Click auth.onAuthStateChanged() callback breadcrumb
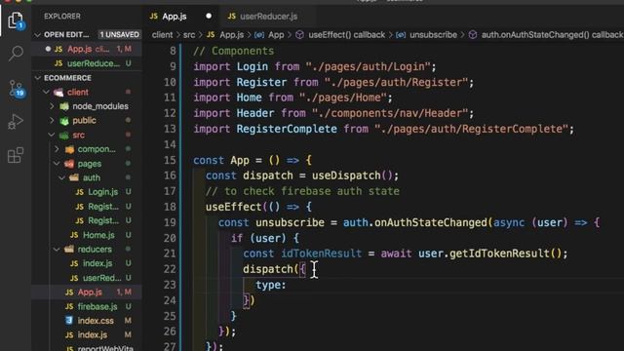Screen dimensions: 624x351 point(552,35)
